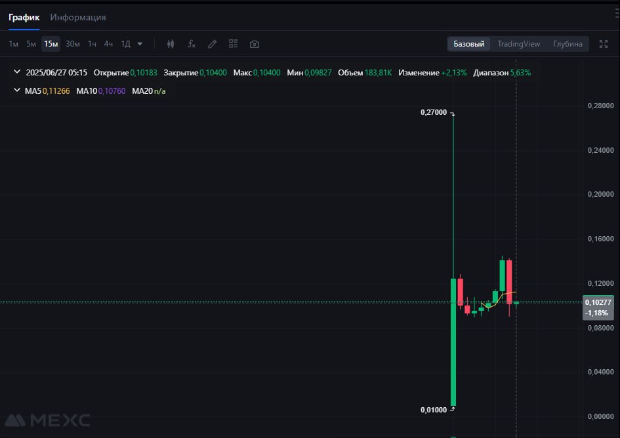Select the 4ч timeframe
The height and width of the screenshot is (438, 620).
click(x=108, y=44)
